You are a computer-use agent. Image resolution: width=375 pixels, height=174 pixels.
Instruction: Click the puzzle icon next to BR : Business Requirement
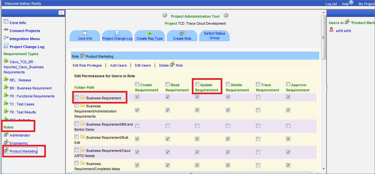[x=6, y=87]
